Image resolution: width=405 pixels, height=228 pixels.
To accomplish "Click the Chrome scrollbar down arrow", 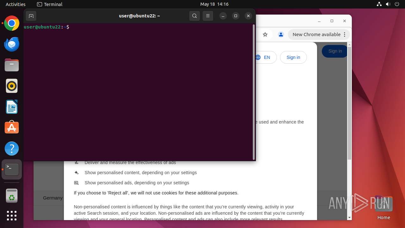I will coord(349,218).
